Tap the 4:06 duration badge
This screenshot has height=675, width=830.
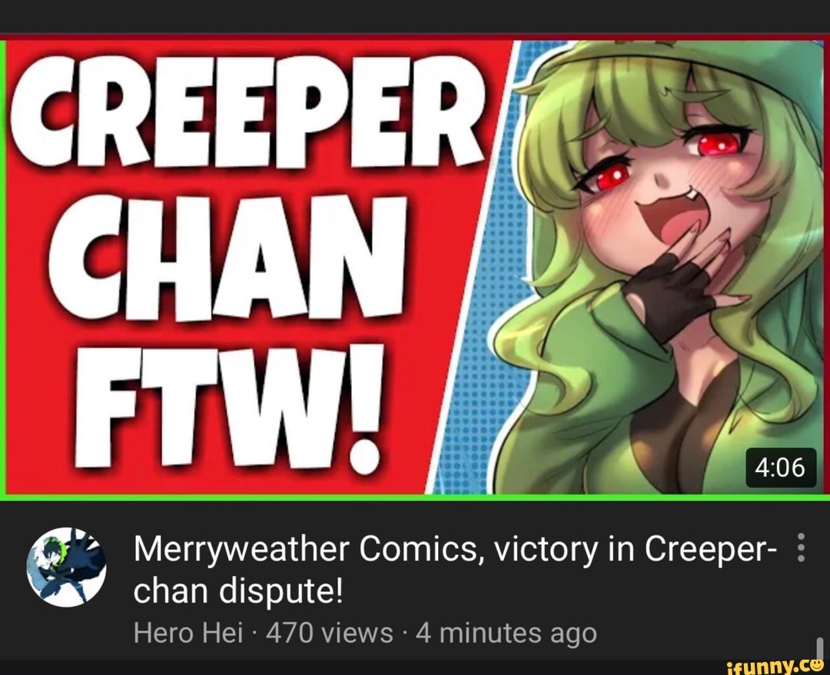coord(780,467)
